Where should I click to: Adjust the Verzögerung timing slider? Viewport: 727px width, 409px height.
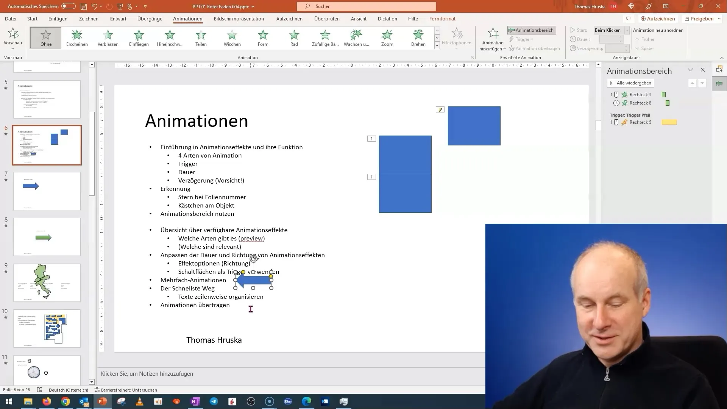pyautogui.click(x=615, y=48)
